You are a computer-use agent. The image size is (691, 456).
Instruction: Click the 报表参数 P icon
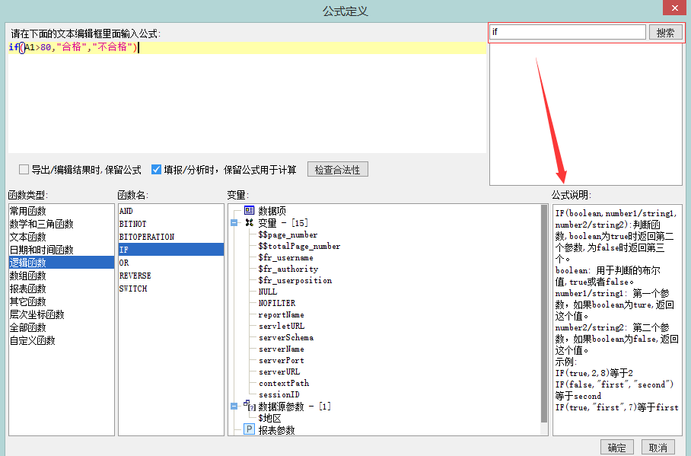(249, 429)
